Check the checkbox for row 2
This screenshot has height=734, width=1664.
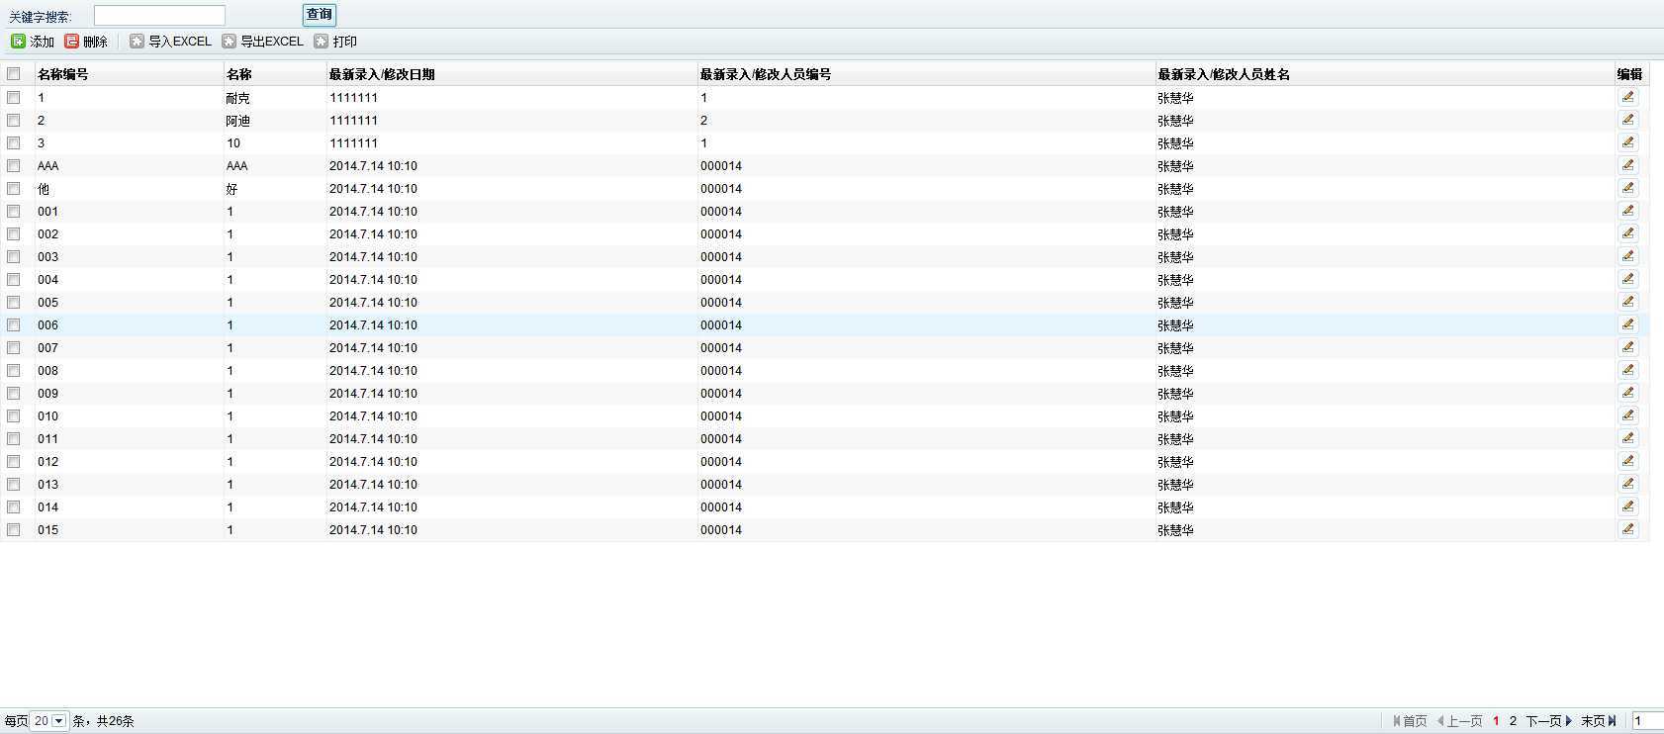pos(14,120)
